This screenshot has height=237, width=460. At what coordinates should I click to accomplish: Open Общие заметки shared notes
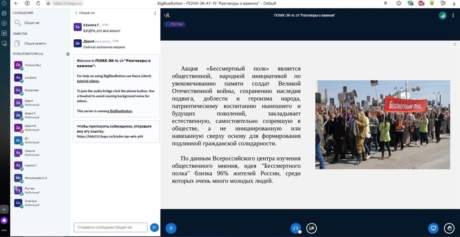tap(35, 44)
